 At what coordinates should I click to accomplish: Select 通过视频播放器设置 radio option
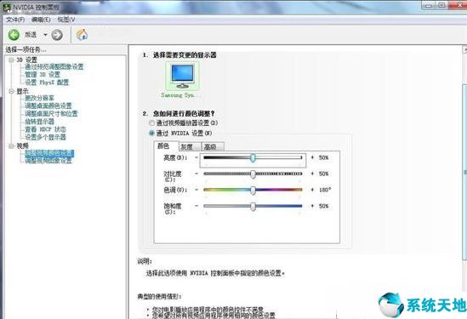pos(152,122)
